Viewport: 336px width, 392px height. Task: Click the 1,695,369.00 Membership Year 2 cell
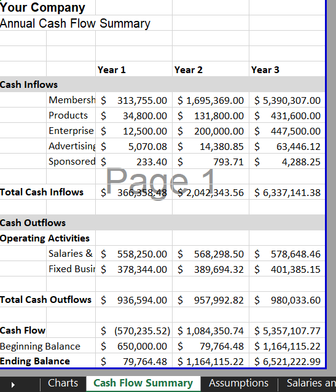pyautogui.click(x=211, y=100)
